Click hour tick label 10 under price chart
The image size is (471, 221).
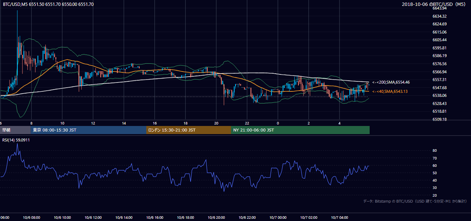click(x=62, y=123)
